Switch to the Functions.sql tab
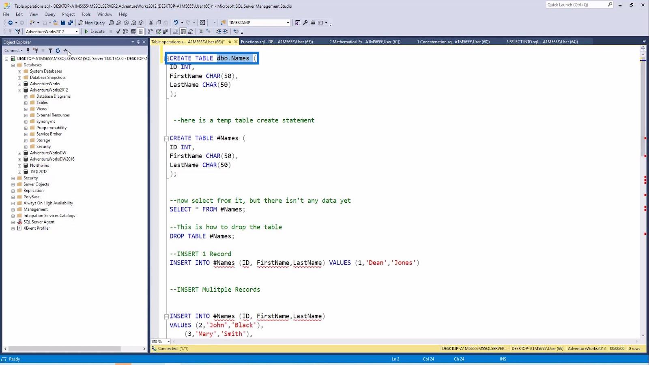This screenshot has width=649, height=365. 277,42
